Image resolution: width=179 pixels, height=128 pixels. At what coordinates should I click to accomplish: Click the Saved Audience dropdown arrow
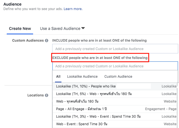83,28
